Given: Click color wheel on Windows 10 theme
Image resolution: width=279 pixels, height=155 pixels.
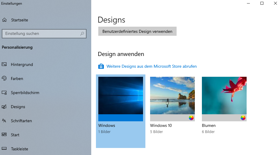Looking at the screenshot, I should click(x=191, y=118).
